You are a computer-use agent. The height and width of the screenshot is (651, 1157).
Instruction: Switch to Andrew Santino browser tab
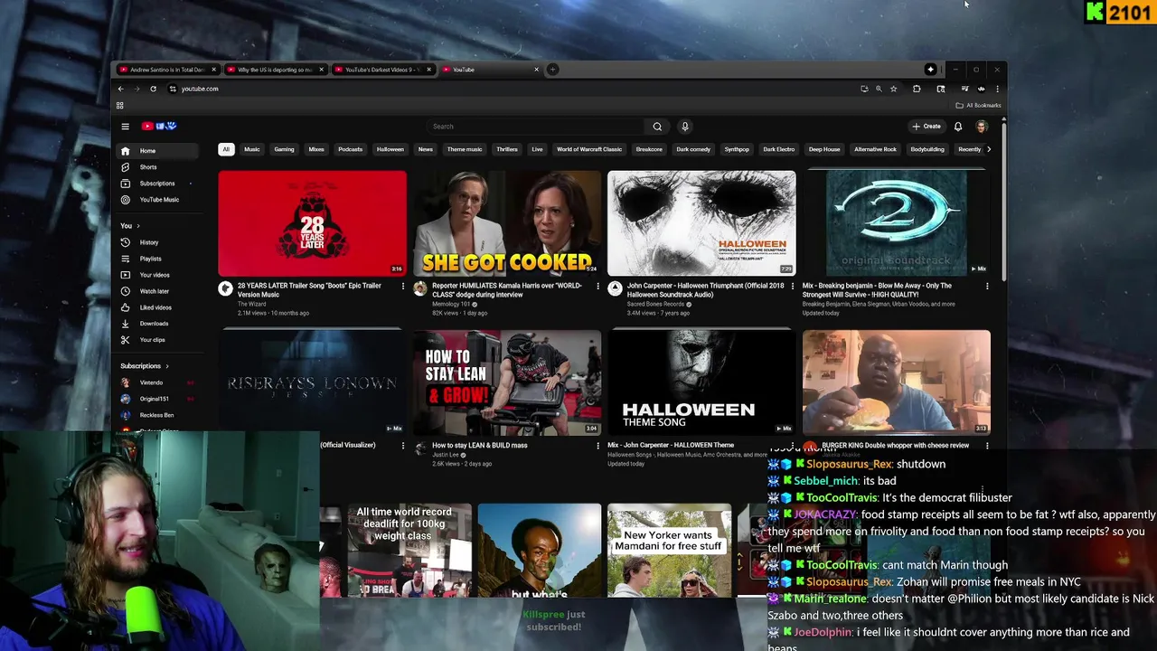(167, 70)
